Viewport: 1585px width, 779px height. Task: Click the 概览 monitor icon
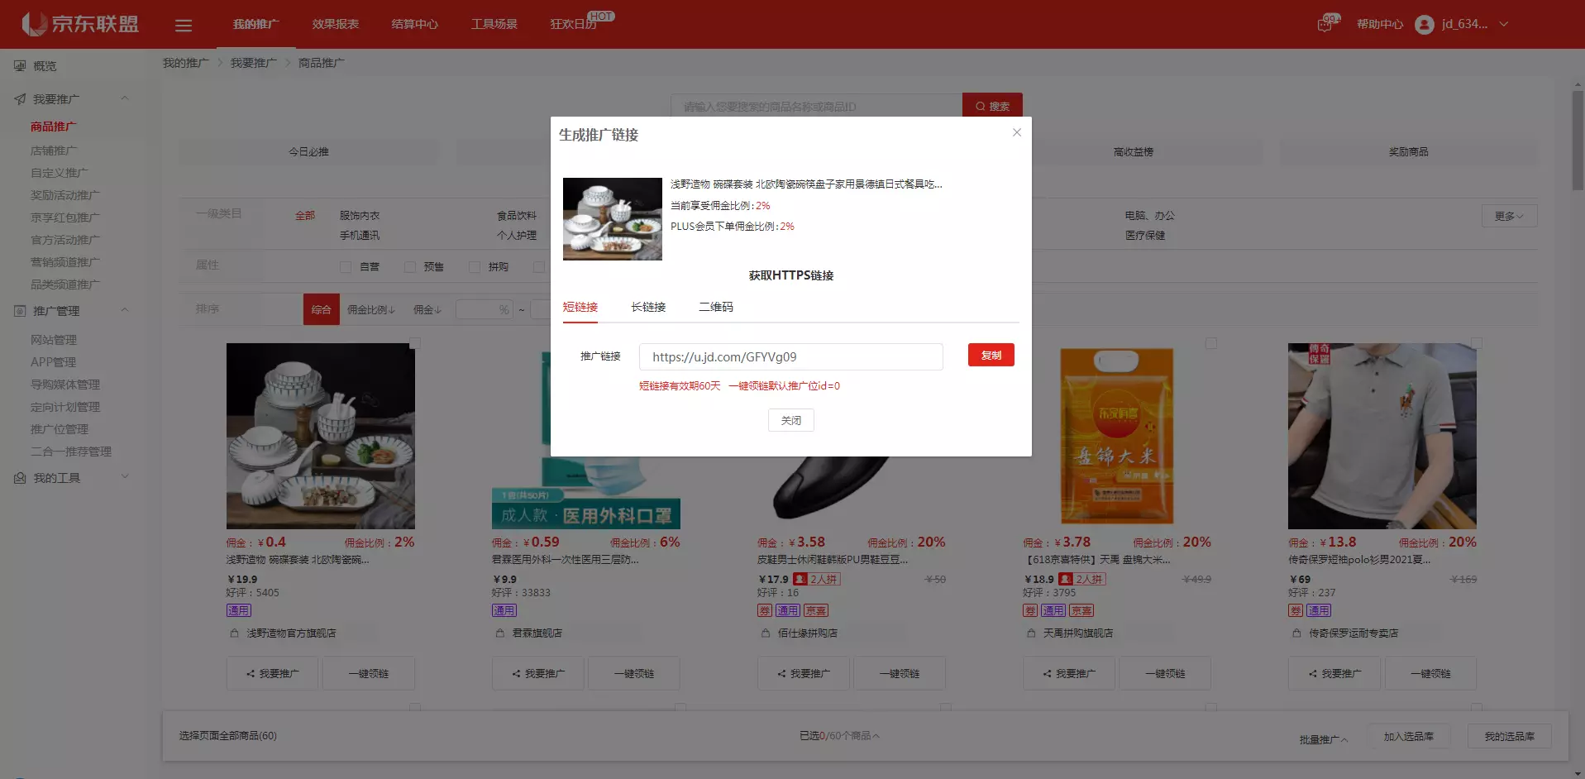(x=20, y=65)
